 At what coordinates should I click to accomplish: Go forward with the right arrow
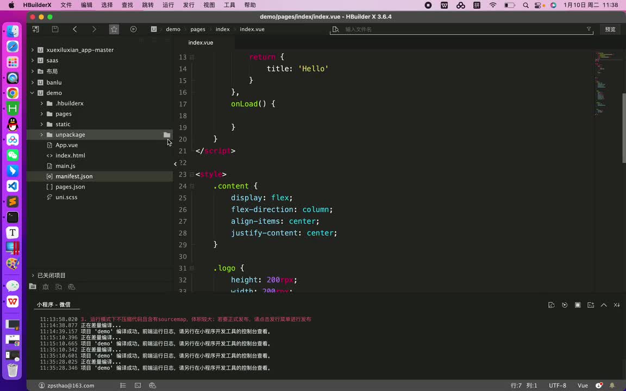[94, 29]
